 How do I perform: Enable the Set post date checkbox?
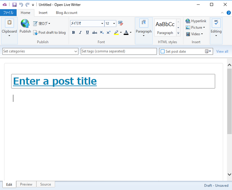pos(163,52)
